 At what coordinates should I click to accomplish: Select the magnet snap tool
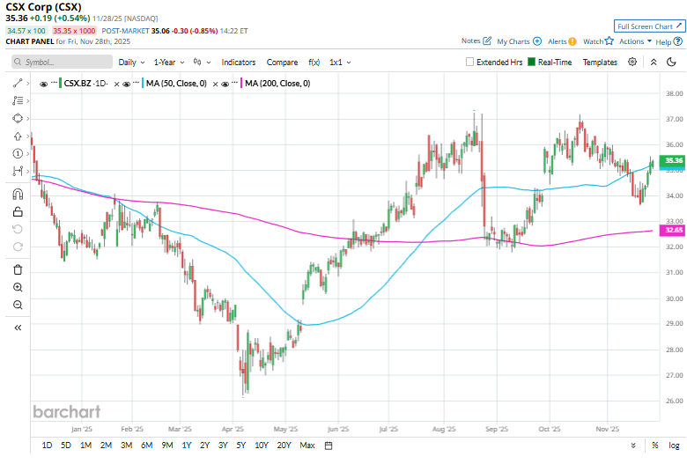[x=18, y=195]
